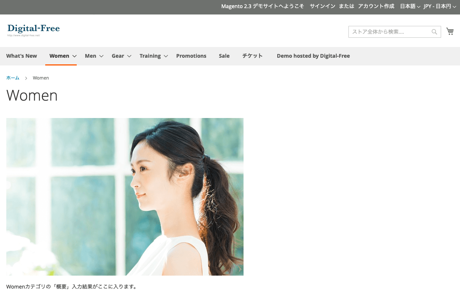The height and width of the screenshot is (293, 460).
Task: Expand the Training navigation dropdown
Action: pos(150,56)
